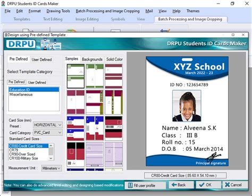Click the Cancel button
The height and width of the screenshot is (196, 252).
pyautogui.click(x=236, y=185)
